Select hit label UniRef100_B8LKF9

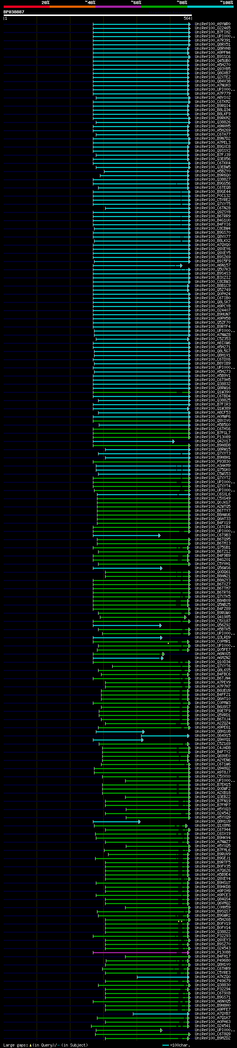[212, 114]
